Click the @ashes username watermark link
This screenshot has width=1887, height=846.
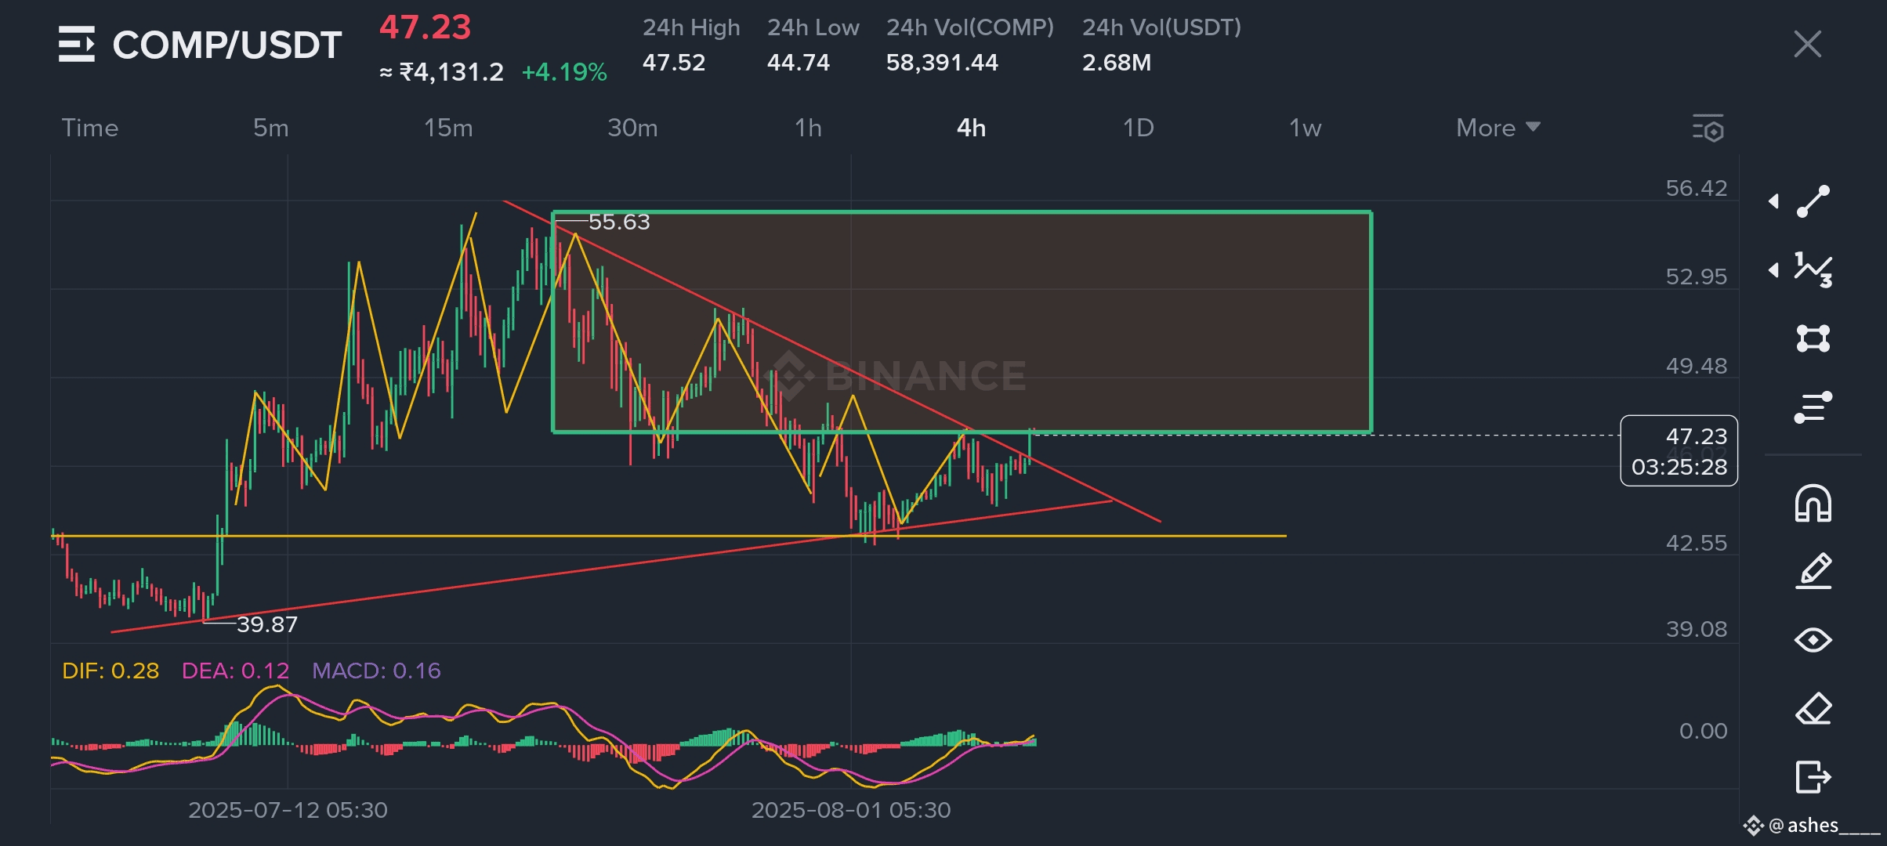[x=1812, y=826]
